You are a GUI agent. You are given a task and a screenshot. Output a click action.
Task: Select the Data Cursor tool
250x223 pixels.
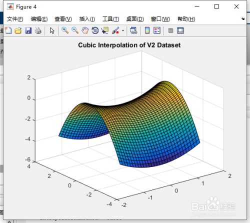105,30
